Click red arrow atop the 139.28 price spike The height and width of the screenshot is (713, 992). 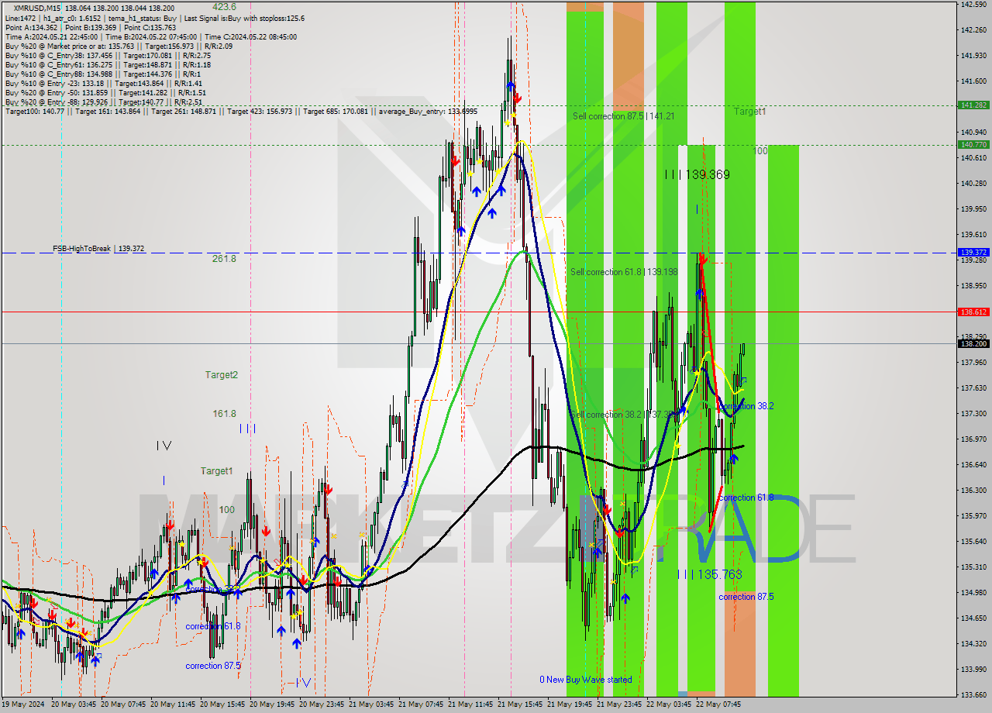point(701,258)
